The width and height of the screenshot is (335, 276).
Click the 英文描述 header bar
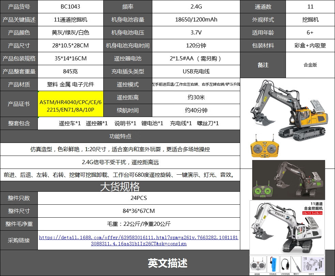click(x=168, y=263)
